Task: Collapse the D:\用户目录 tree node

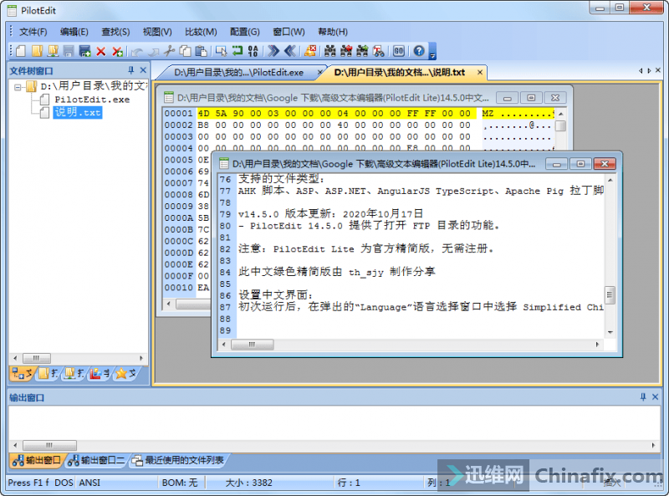Action: tap(18, 87)
